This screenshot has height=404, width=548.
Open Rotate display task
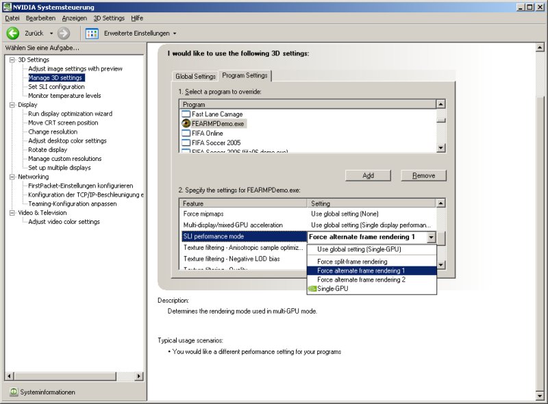47,149
